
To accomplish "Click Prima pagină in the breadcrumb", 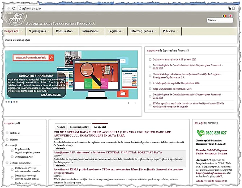I will [24, 40].
